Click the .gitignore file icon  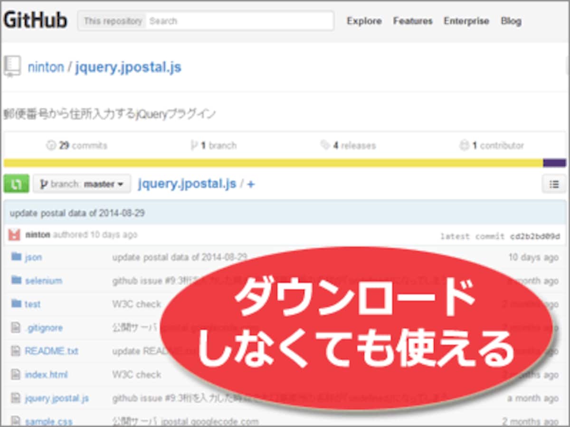[x=17, y=327]
